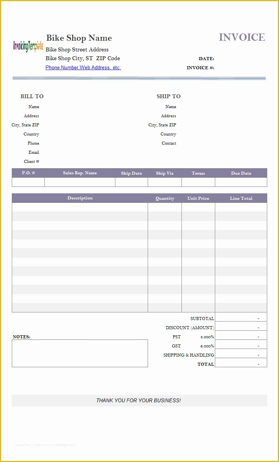Click the empty cell below Sales Rep. Name
Screen dimensions: 279x462
80,182
